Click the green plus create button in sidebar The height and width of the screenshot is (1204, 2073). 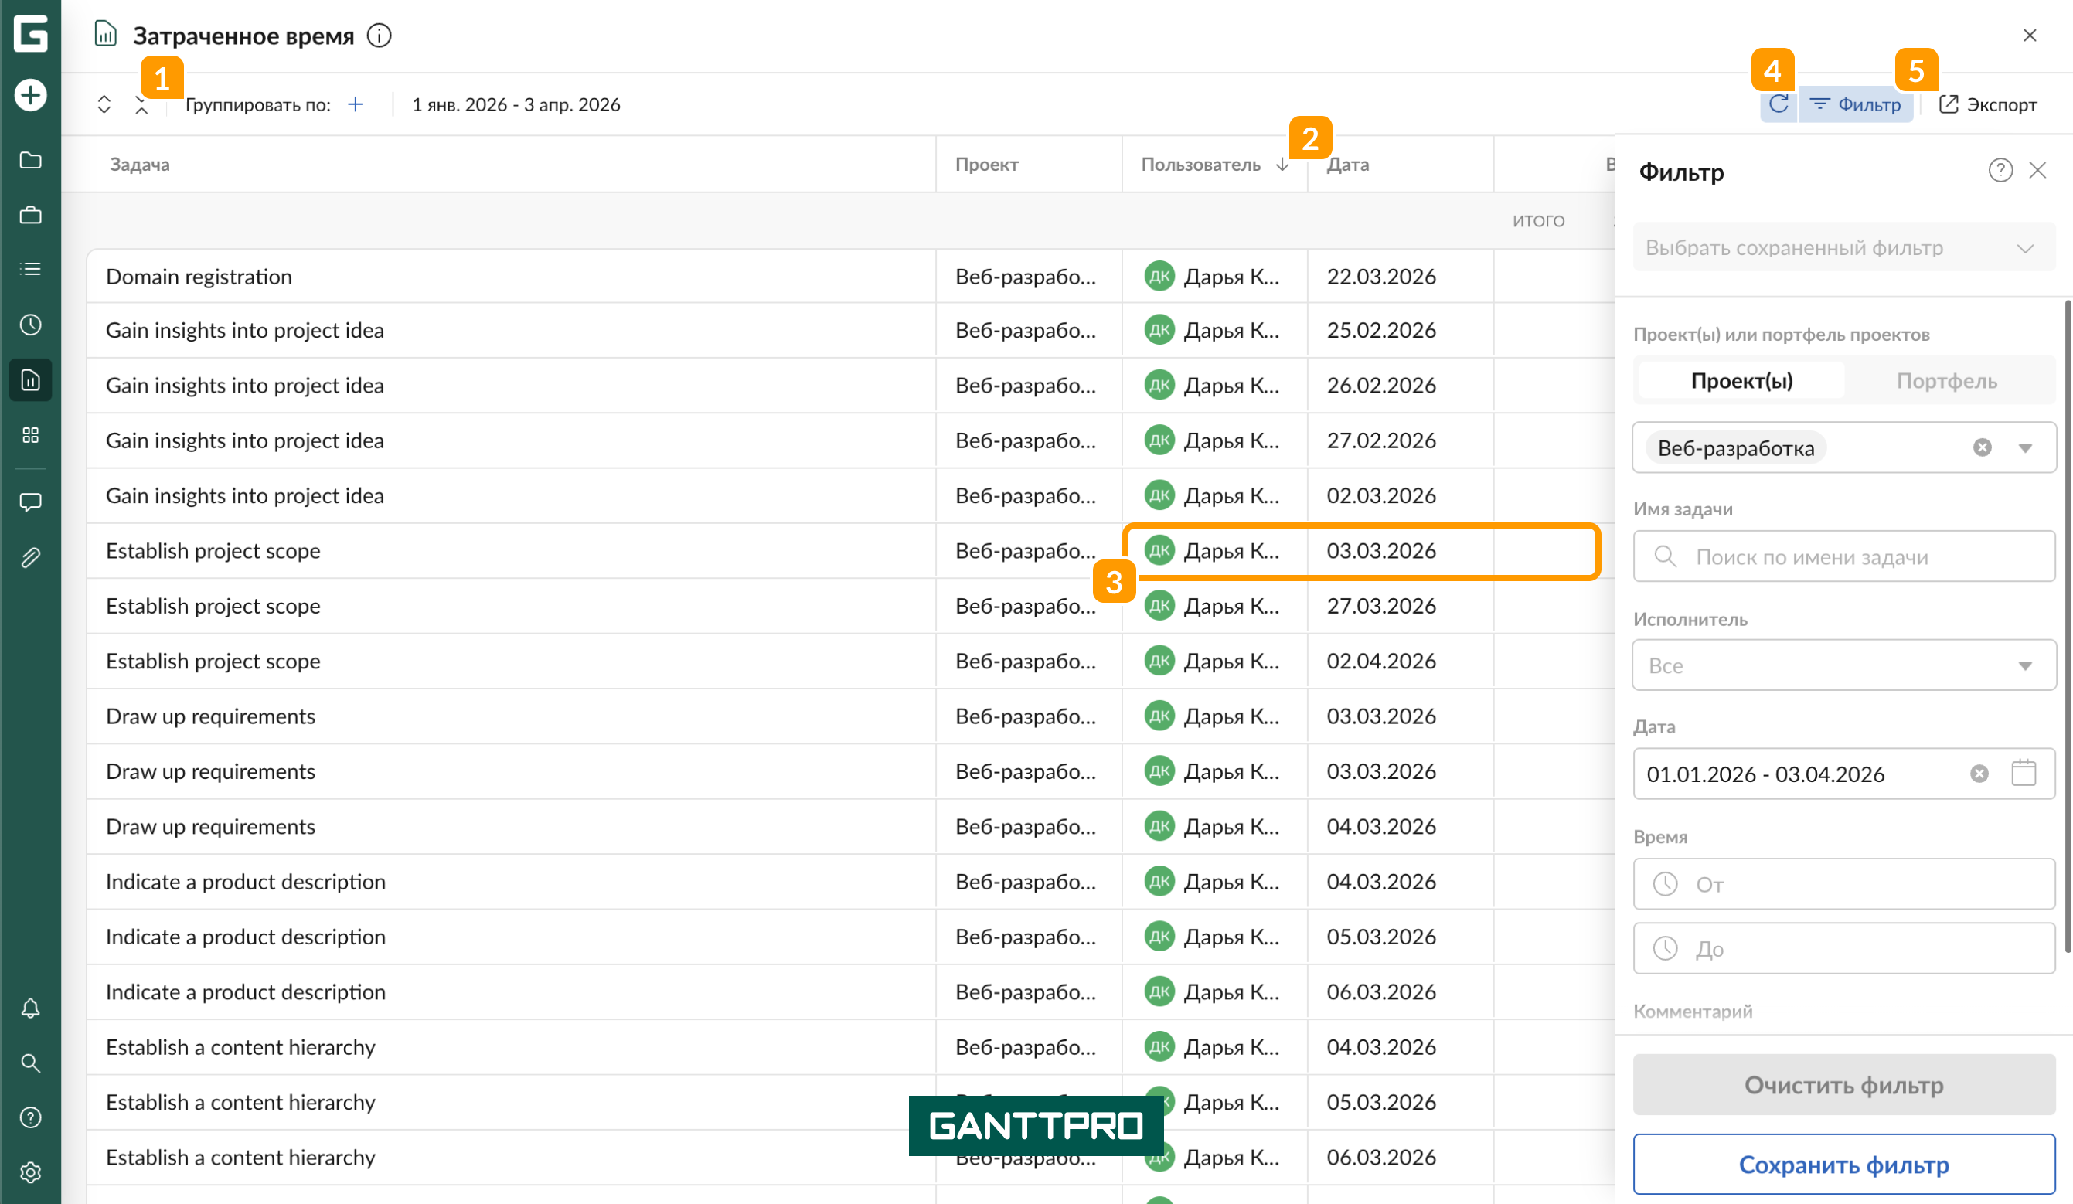click(x=30, y=95)
